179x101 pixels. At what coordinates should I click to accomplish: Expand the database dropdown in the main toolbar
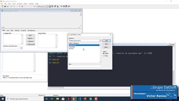coord(47,6)
